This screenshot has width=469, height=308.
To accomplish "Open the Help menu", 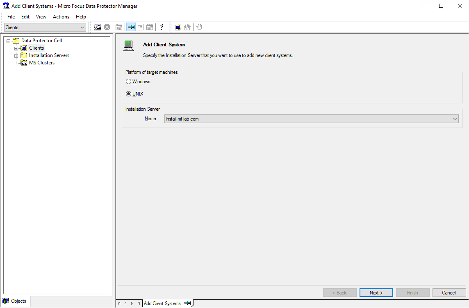I will (81, 17).
